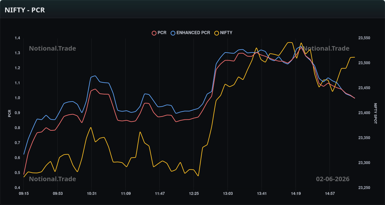
Task: Click the 10:31 time axis label
Action: point(92,193)
